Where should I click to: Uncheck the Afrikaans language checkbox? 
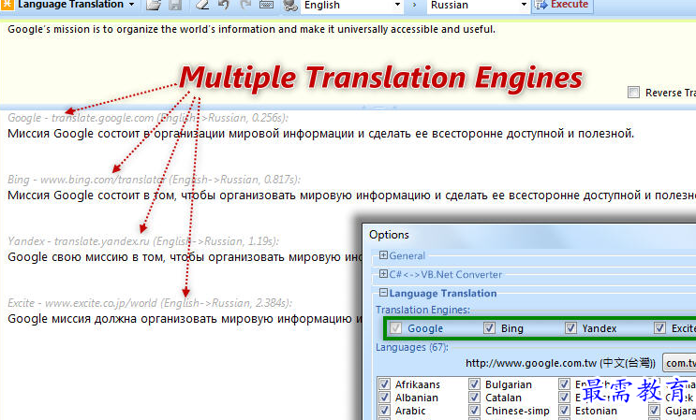(x=384, y=384)
